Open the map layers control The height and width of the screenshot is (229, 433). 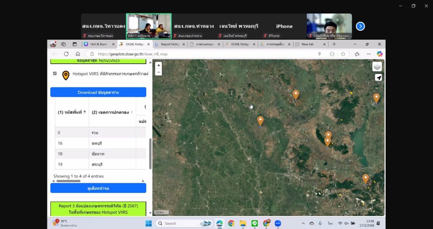click(x=377, y=66)
